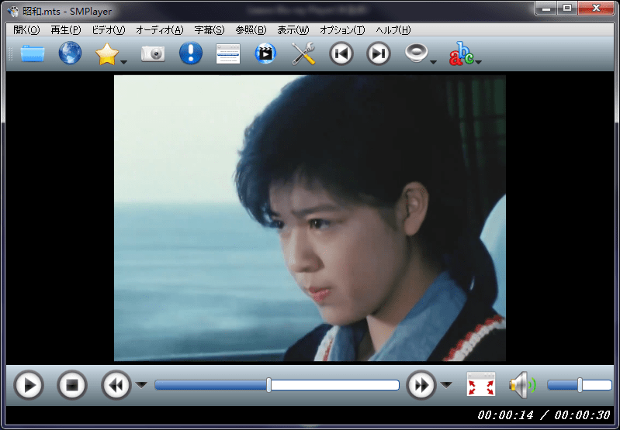Screen dimensions: 620x430
Task: Stop playback with the Stop button
Action: [72, 385]
